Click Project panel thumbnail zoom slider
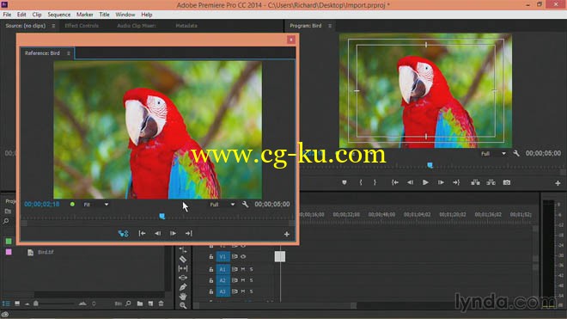The width and height of the screenshot is (567, 319). [36, 304]
